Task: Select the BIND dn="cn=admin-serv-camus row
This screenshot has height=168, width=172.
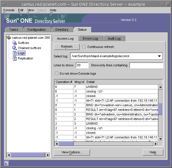Action: [106, 105]
